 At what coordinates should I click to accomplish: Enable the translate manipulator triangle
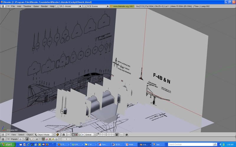(x=76, y=135)
